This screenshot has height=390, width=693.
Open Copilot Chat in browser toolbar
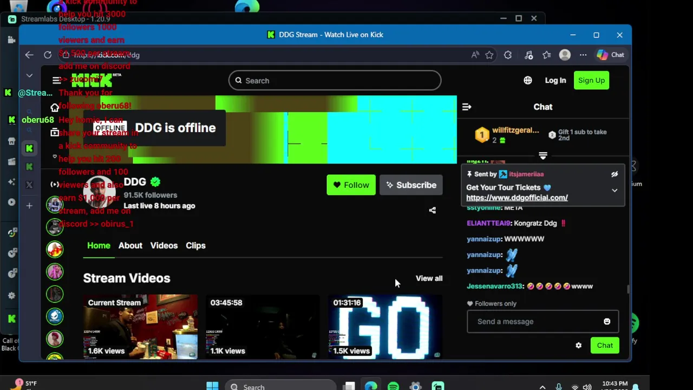pyautogui.click(x=610, y=55)
